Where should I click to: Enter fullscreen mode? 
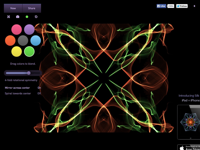coord(9,17)
